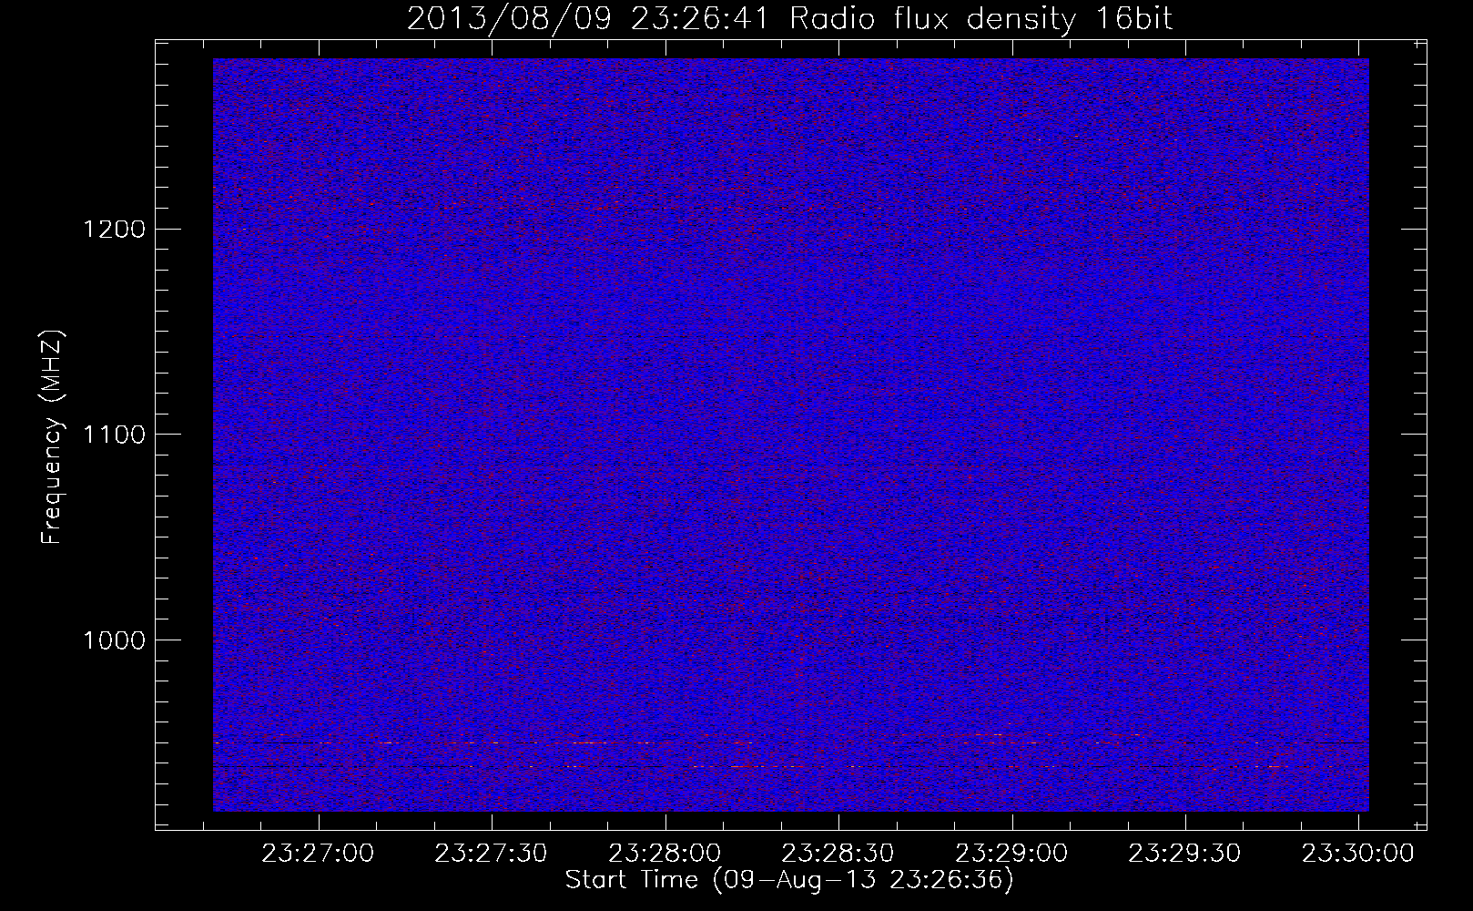Select the 23:28:00 time tick label

pos(665,854)
